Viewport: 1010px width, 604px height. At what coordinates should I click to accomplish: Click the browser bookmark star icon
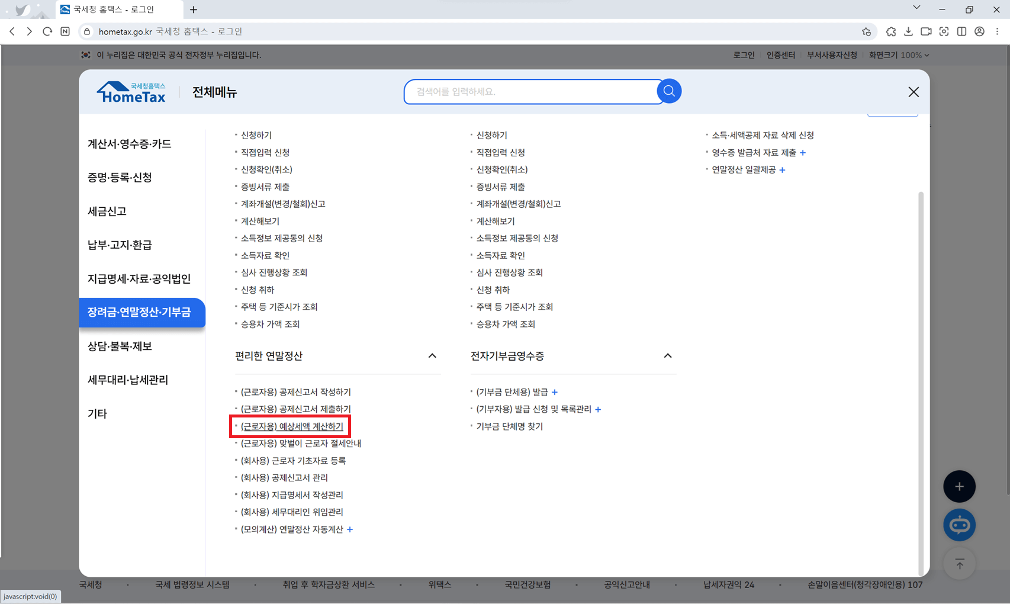(x=867, y=31)
